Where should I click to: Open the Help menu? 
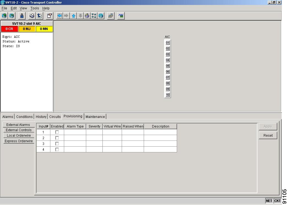pyautogui.click(x=46, y=8)
